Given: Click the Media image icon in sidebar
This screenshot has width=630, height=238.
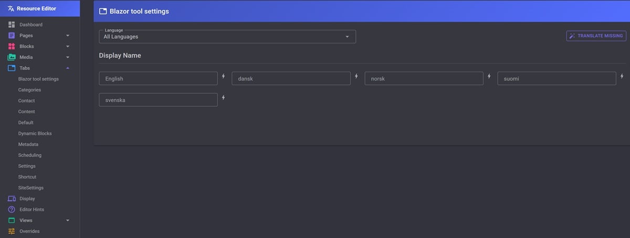Looking at the screenshot, I should pyautogui.click(x=11, y=57).
